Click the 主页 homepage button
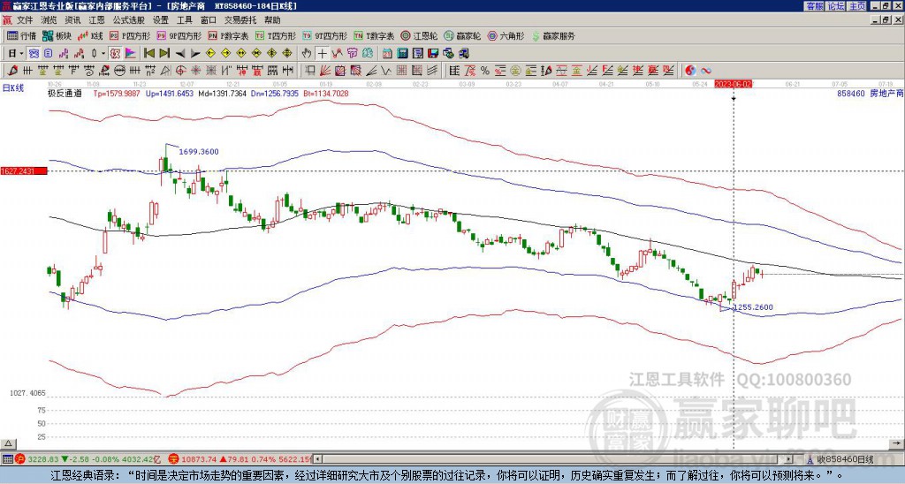 pyautogui.click(x=857, y=6)
